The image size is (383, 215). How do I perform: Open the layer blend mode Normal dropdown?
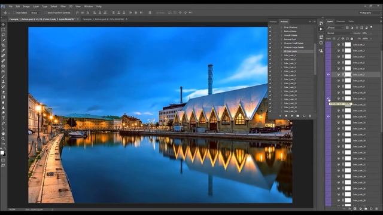(339, 33)
